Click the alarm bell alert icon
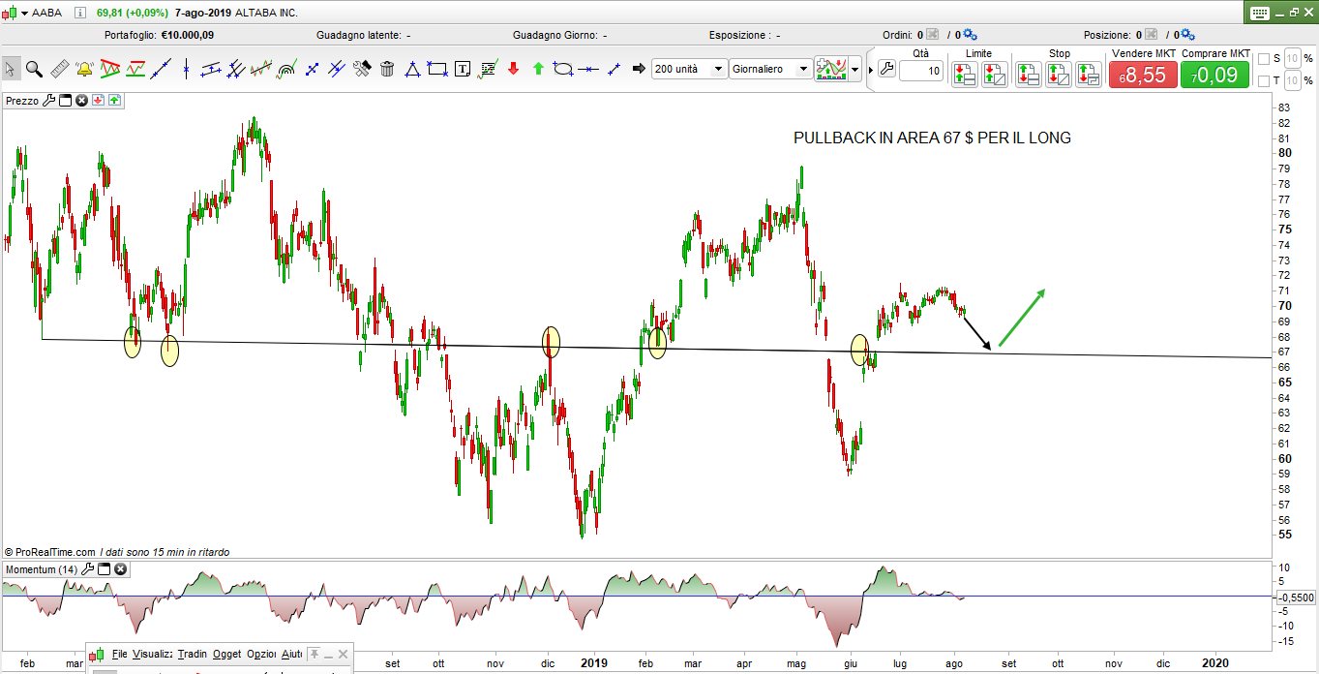 point(84,69)
